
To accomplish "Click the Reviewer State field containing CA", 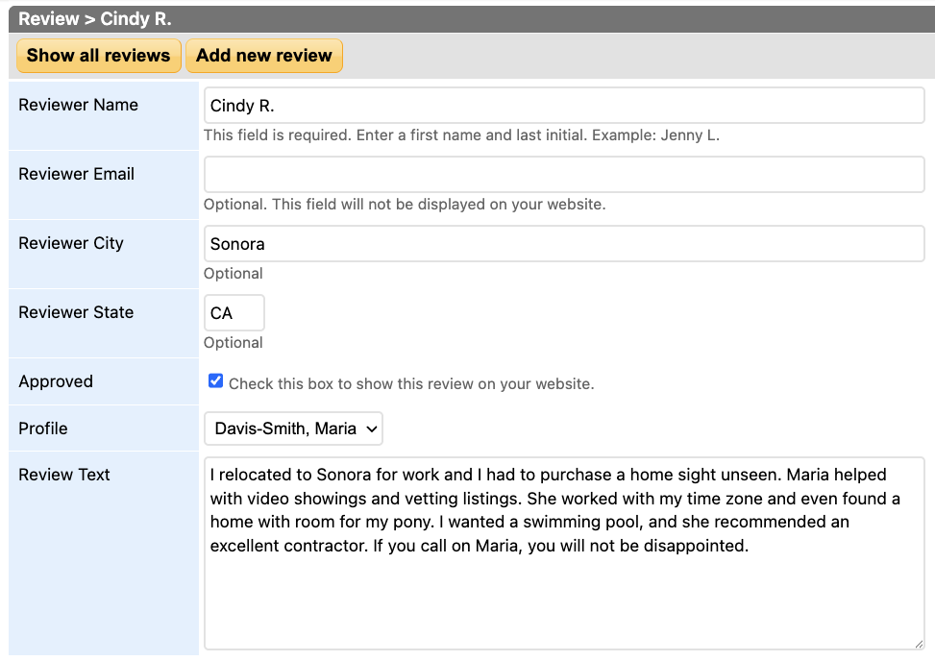I will pyautogui.click(x=234, y=313).
